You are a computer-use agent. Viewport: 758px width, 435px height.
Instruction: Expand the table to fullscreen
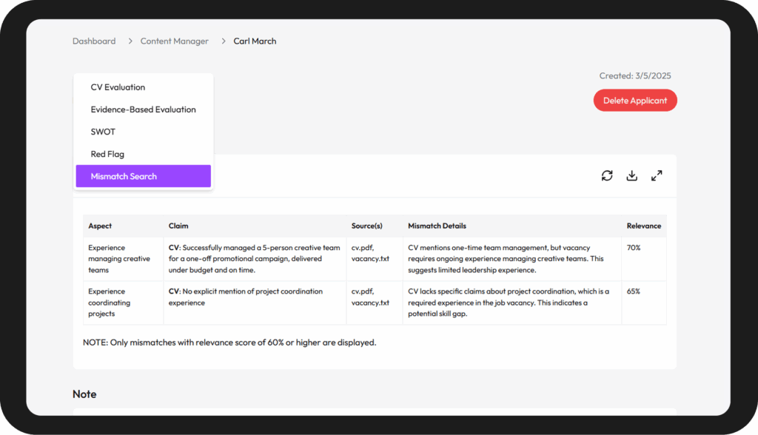point(657,175)
